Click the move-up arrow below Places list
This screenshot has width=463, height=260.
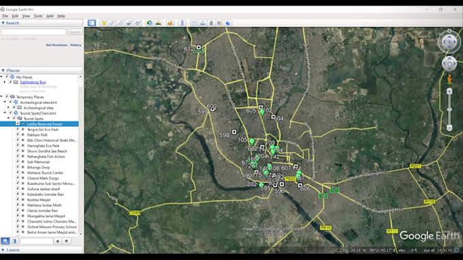58,241
